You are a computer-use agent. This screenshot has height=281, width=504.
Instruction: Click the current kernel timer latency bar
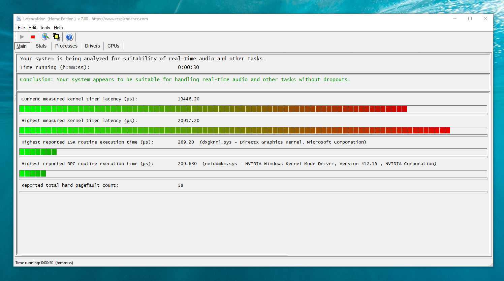coord(253,109)
